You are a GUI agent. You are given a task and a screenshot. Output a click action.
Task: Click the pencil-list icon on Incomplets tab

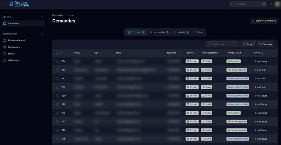[x=151, y=32]
